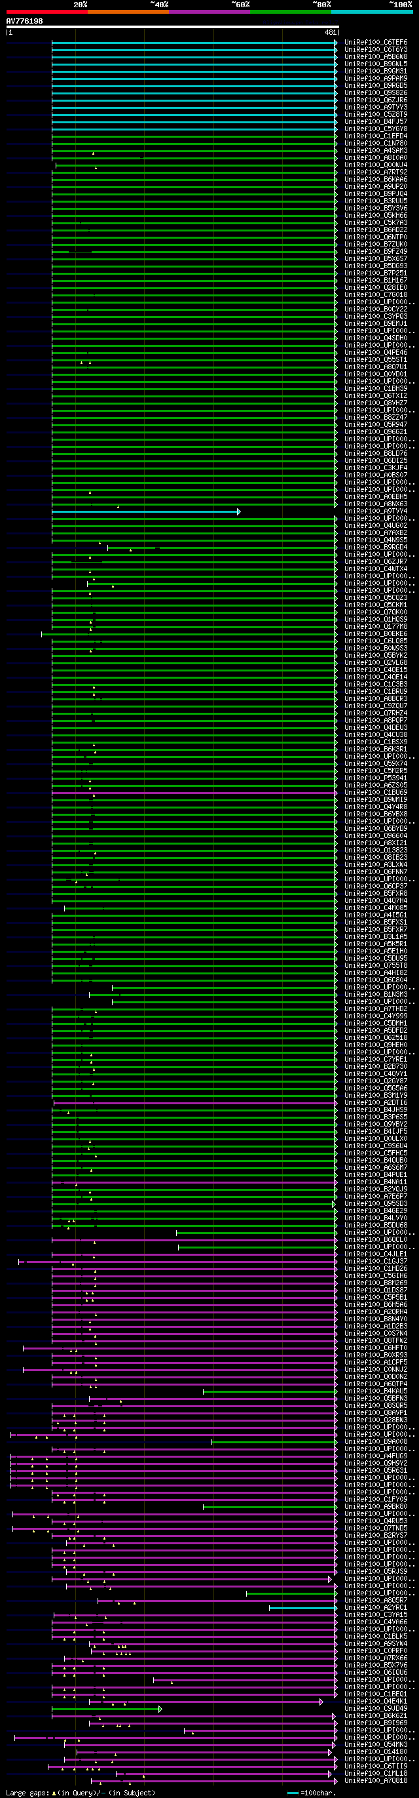Select the UniRef100_Q9S826 label

click(x=376, y=93)
